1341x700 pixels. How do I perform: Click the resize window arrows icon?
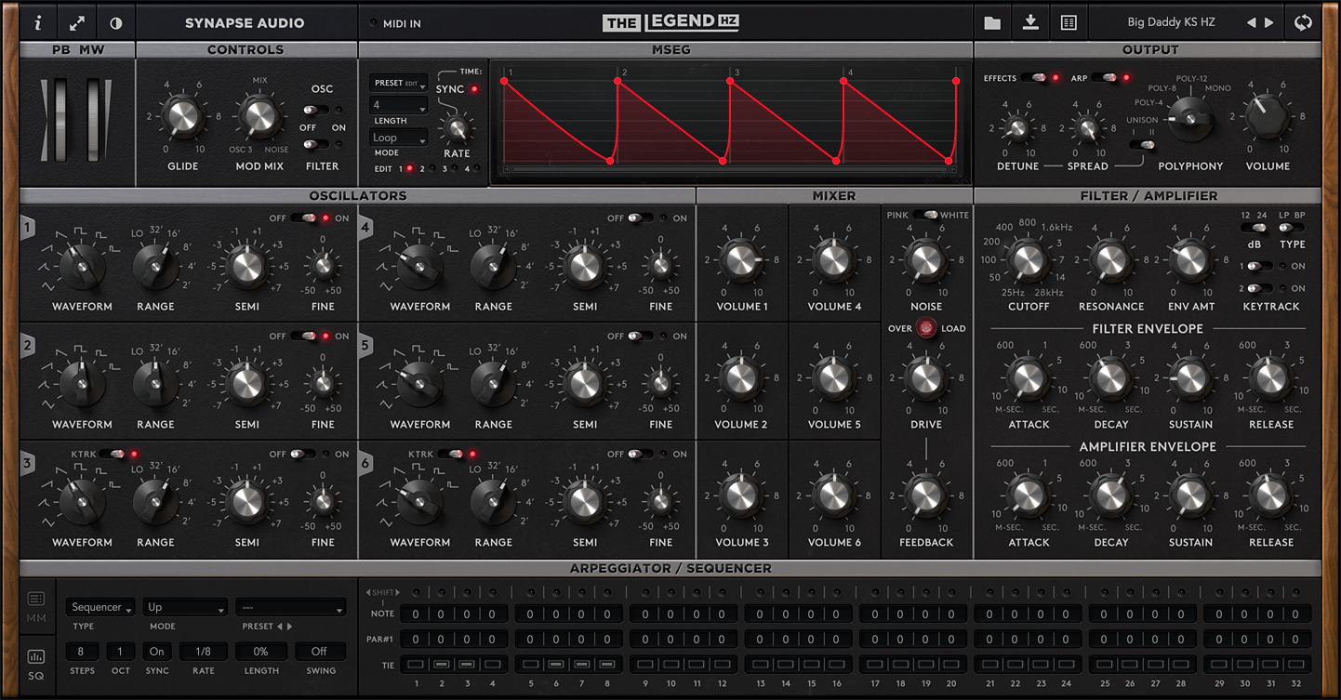point(77,23)
